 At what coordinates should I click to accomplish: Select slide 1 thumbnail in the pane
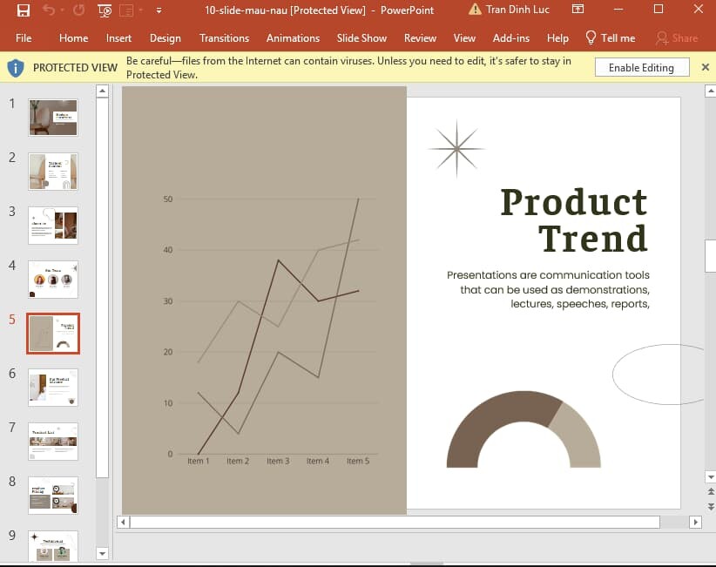(52, 117)
